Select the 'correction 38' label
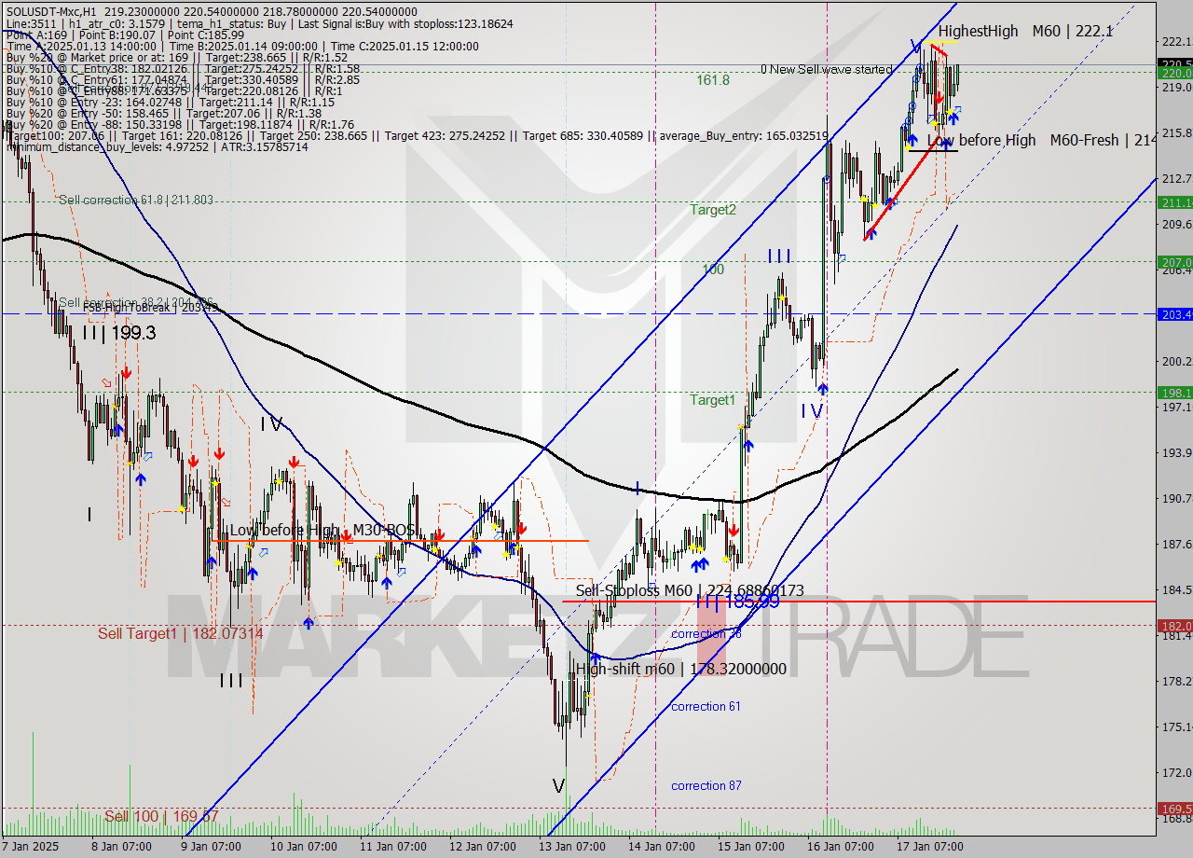This screenshot has width=1193, height=858. point(706,633)
